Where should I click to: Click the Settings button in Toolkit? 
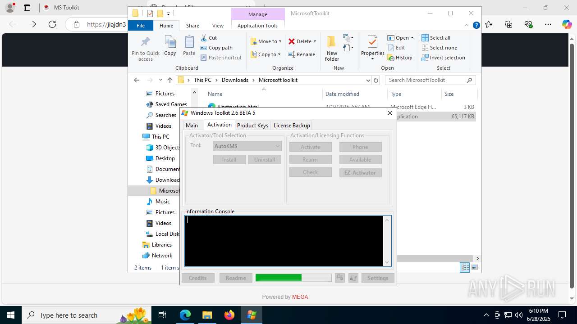click(x=378, y=278)
